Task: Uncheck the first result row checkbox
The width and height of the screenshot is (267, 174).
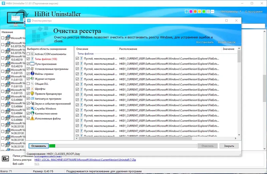Action: point(77,58)
